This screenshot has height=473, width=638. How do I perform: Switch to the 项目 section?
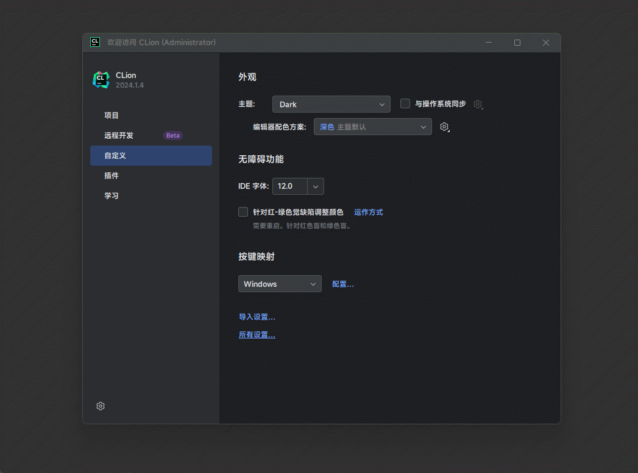tap(112, 115)
